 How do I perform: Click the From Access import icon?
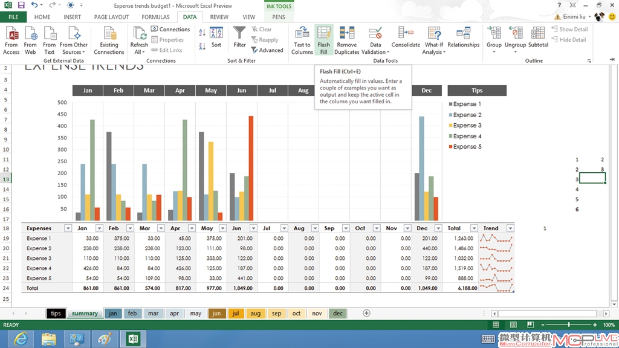[11, 40]
